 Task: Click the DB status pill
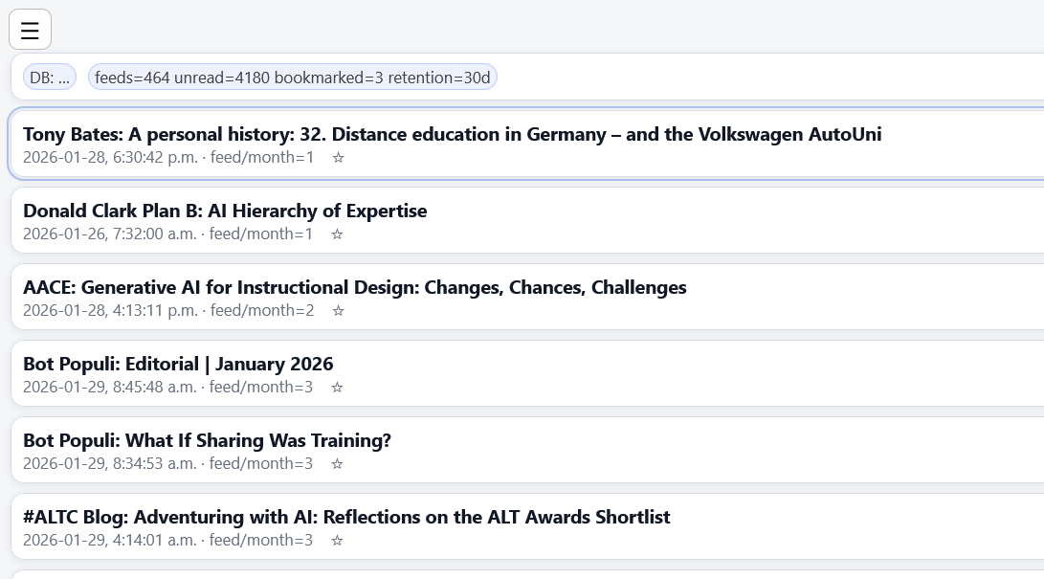coord(50,78)
